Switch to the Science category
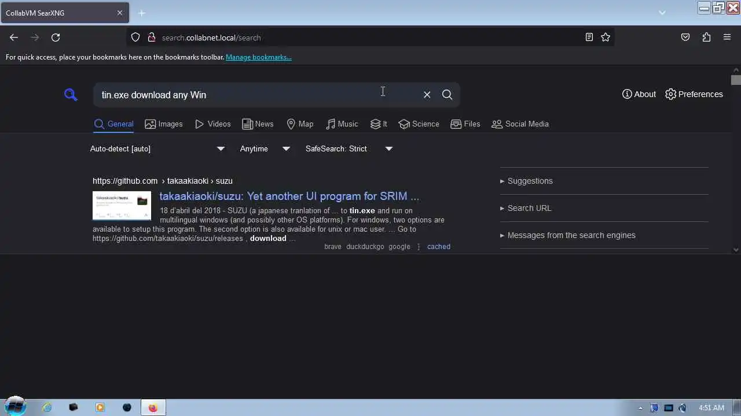Screen dimensions: 741x416 419,124
